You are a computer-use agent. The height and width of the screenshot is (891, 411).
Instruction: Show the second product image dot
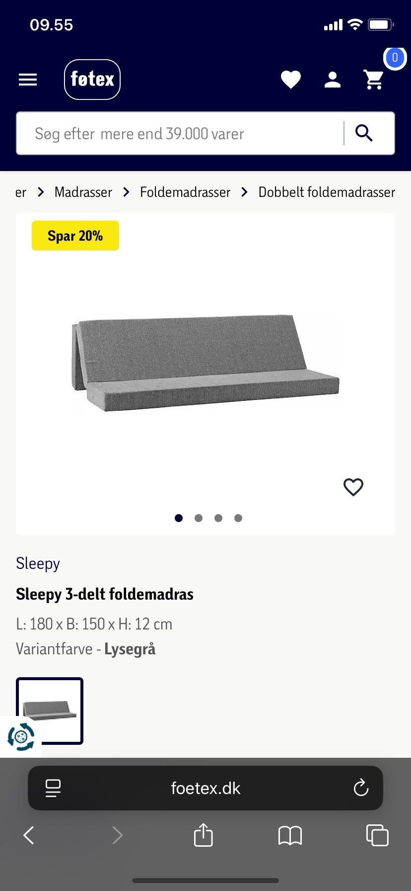pyautogui.click(x=199, y=518)
